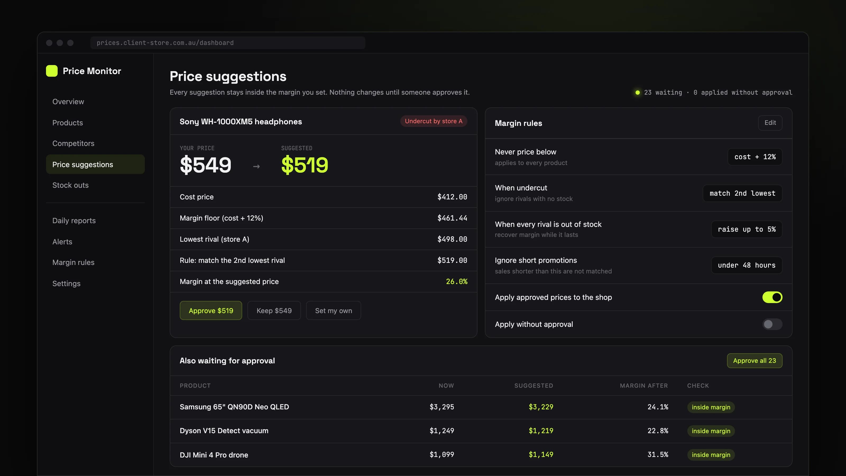The width and height of the screenshot is (846, 476).
Task: Click the Lowest rival $498.00 value
Action: click(x=452, y=239)
